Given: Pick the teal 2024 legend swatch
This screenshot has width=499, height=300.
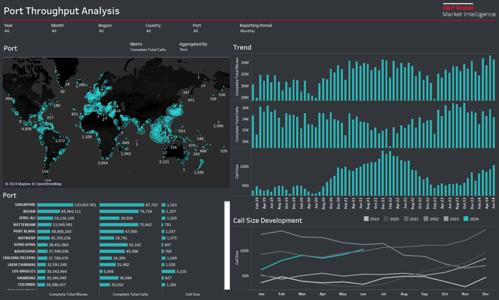Looking at the screenshot, I should pyautogui.click(x=466, y=219).
